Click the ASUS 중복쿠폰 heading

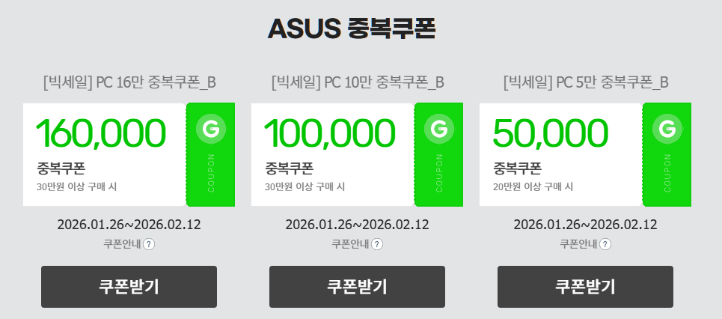pyautogui.click(x=352, y=28)
